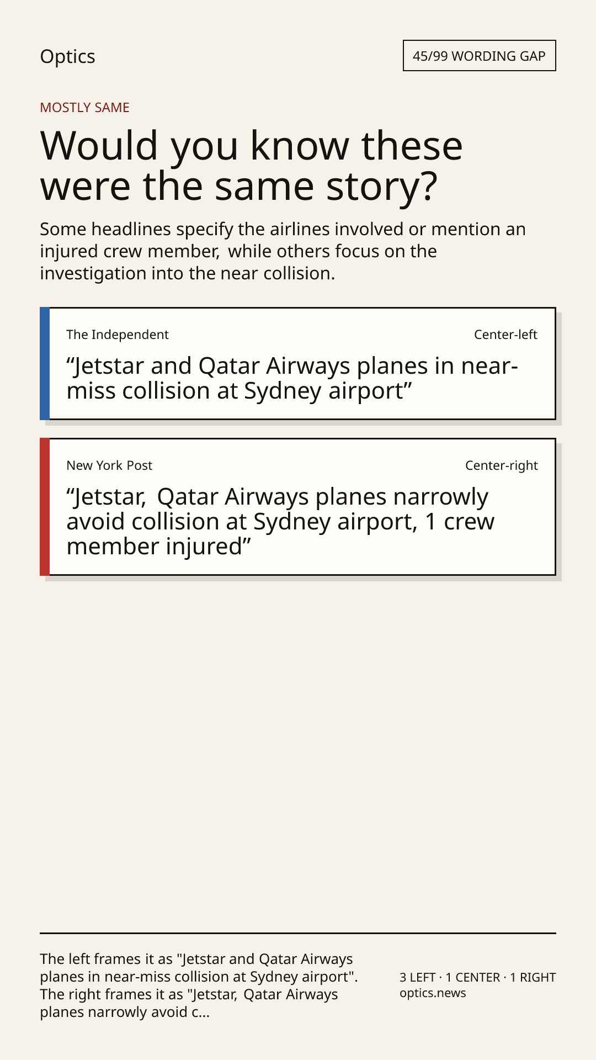
Task: Open the Jetstar near-miss collision headline
Action: click(292, 378)
